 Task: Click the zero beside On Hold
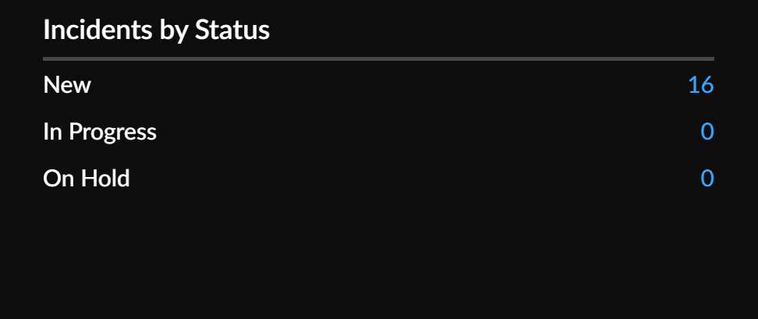pos(707,179)
